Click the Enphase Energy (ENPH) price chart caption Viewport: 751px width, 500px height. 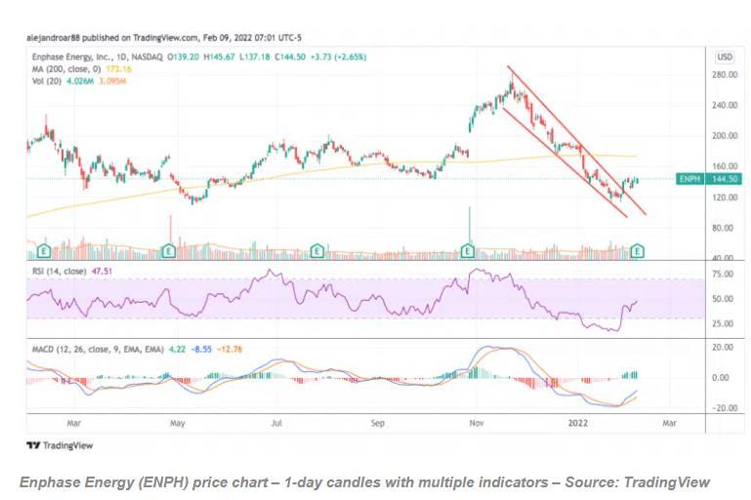pyautogui.click(x=364, y=482)
